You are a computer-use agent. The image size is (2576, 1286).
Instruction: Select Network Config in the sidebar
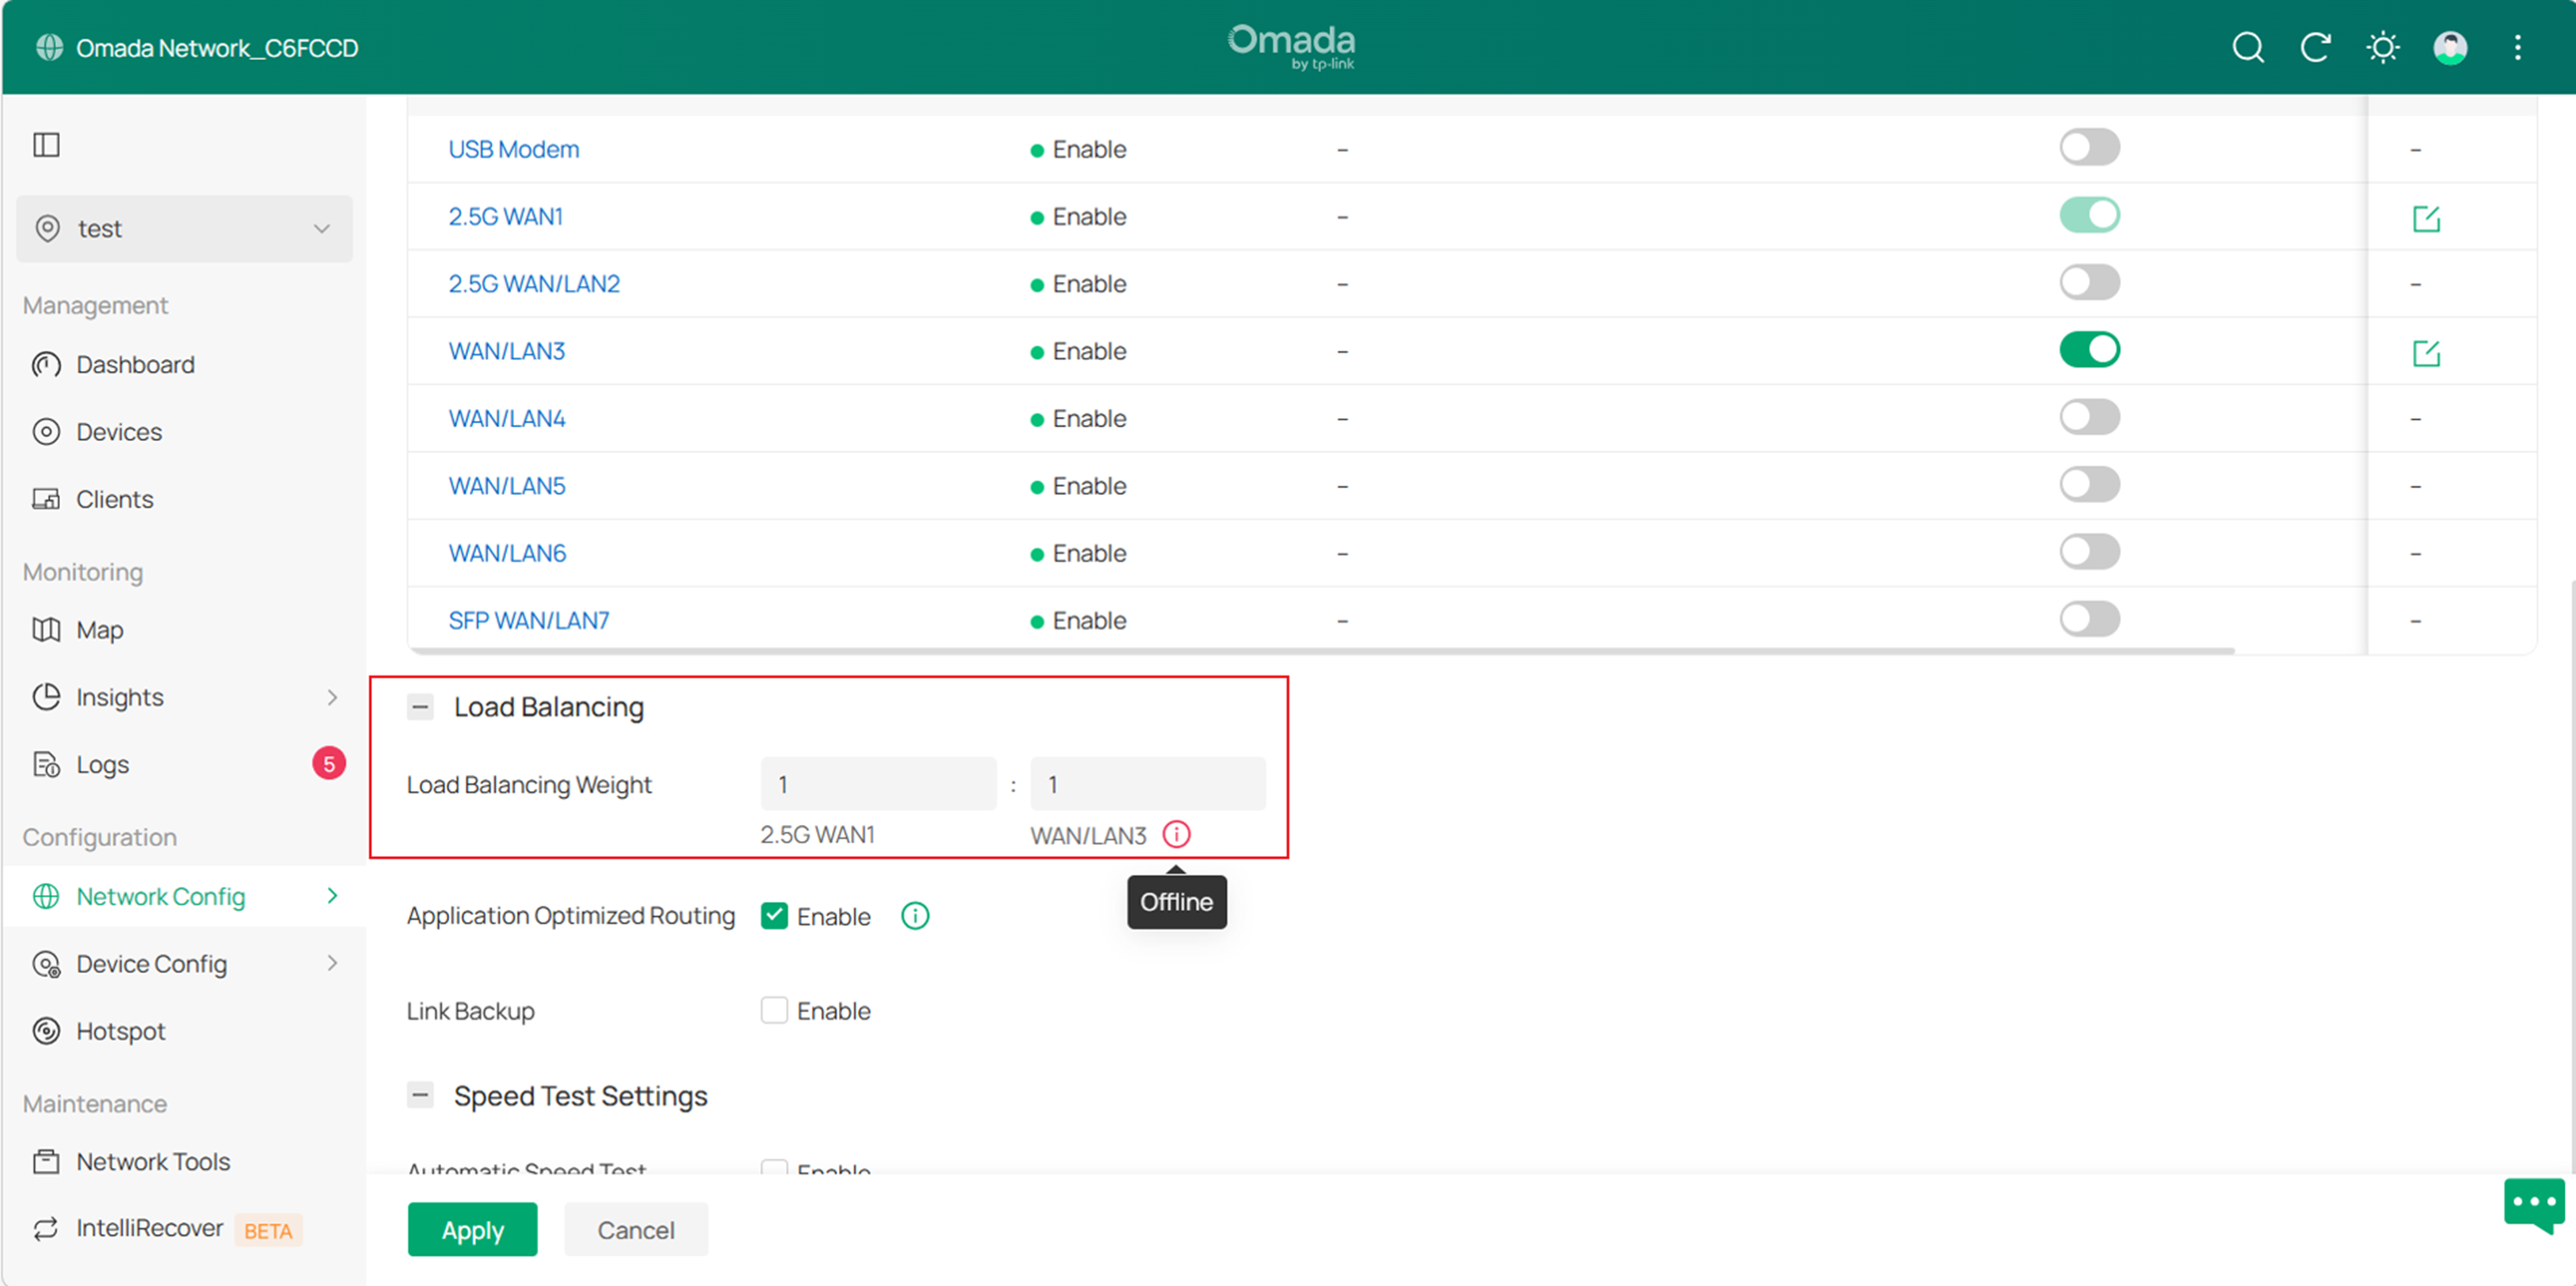click(x=161, y=896)
